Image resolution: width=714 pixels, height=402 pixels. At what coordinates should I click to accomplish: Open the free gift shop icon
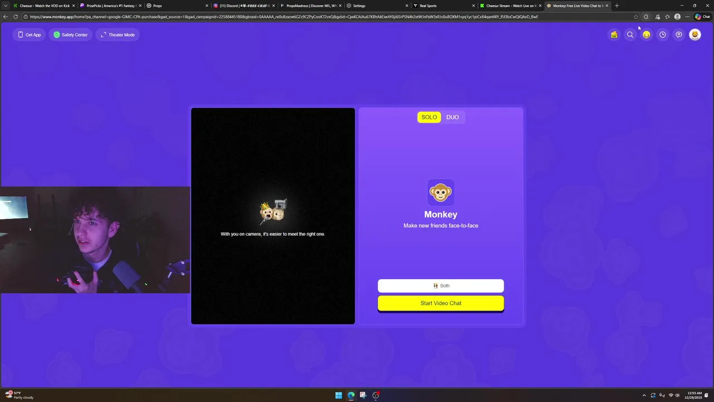614,35
